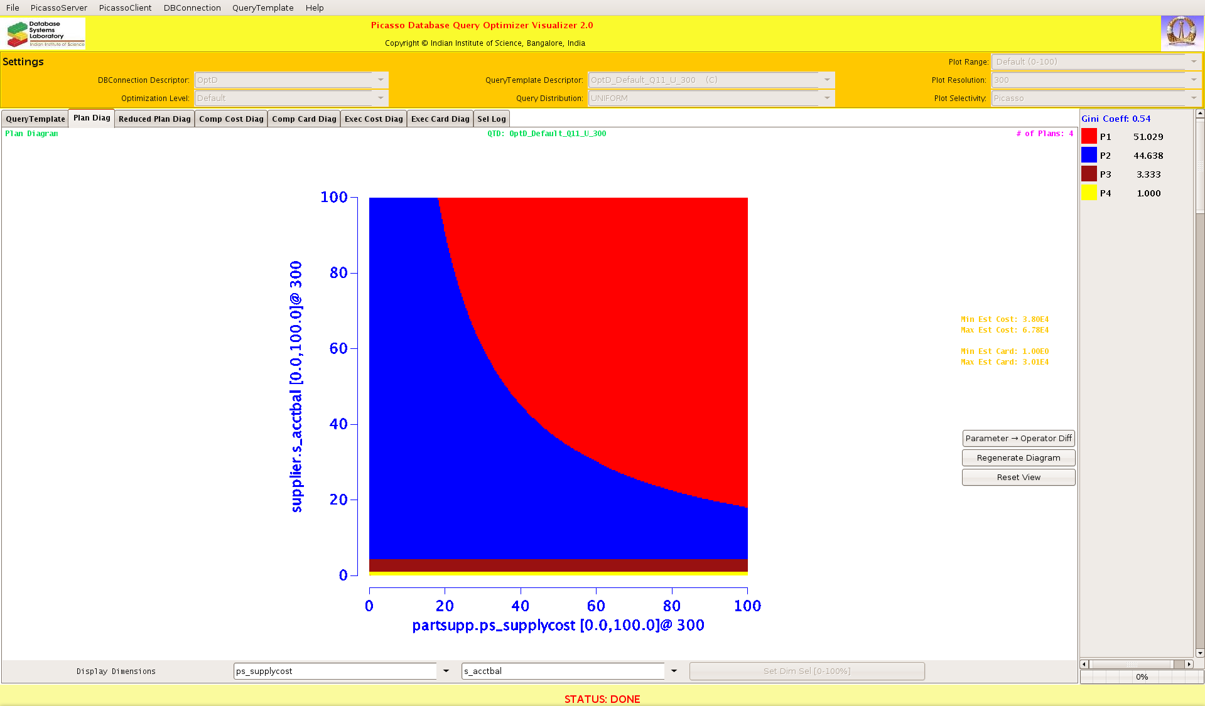Click the legend panel scroll-down arrow
This screenshot has width=1205, height=706.
coord(1200,653)
